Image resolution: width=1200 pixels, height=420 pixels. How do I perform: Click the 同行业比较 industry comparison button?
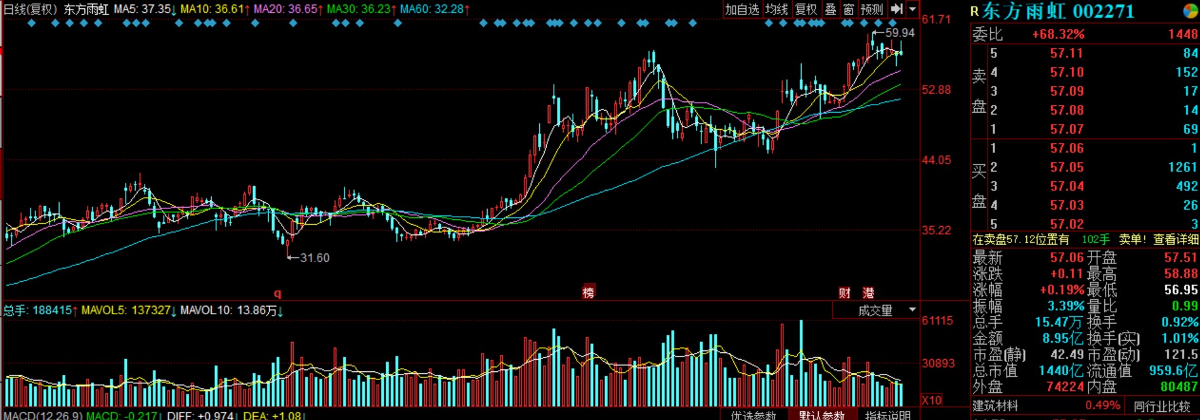1162,406
